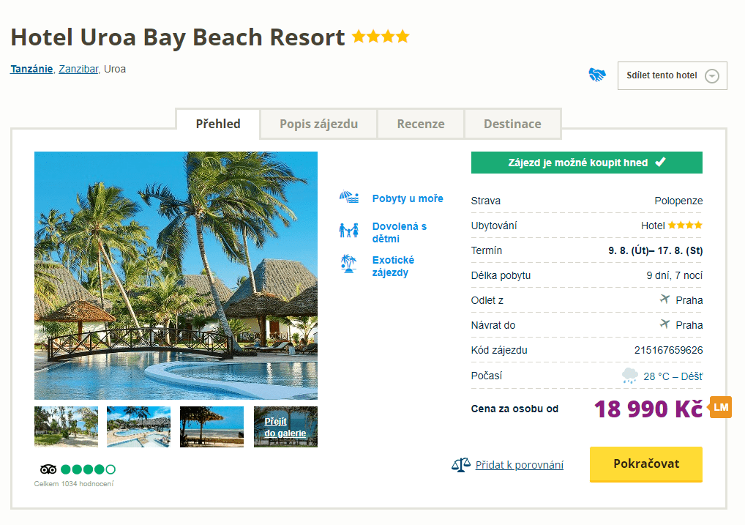
Task: Open the second pool thumbnail
Action: coord(138,426)
